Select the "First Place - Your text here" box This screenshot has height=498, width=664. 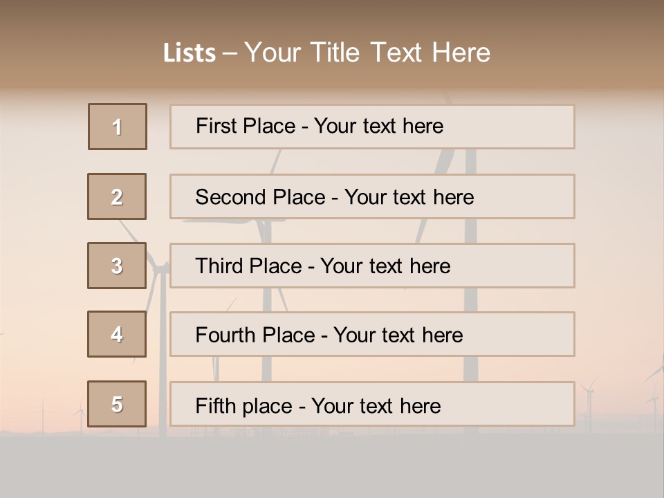pyautogui.click(x=372, y=127)
